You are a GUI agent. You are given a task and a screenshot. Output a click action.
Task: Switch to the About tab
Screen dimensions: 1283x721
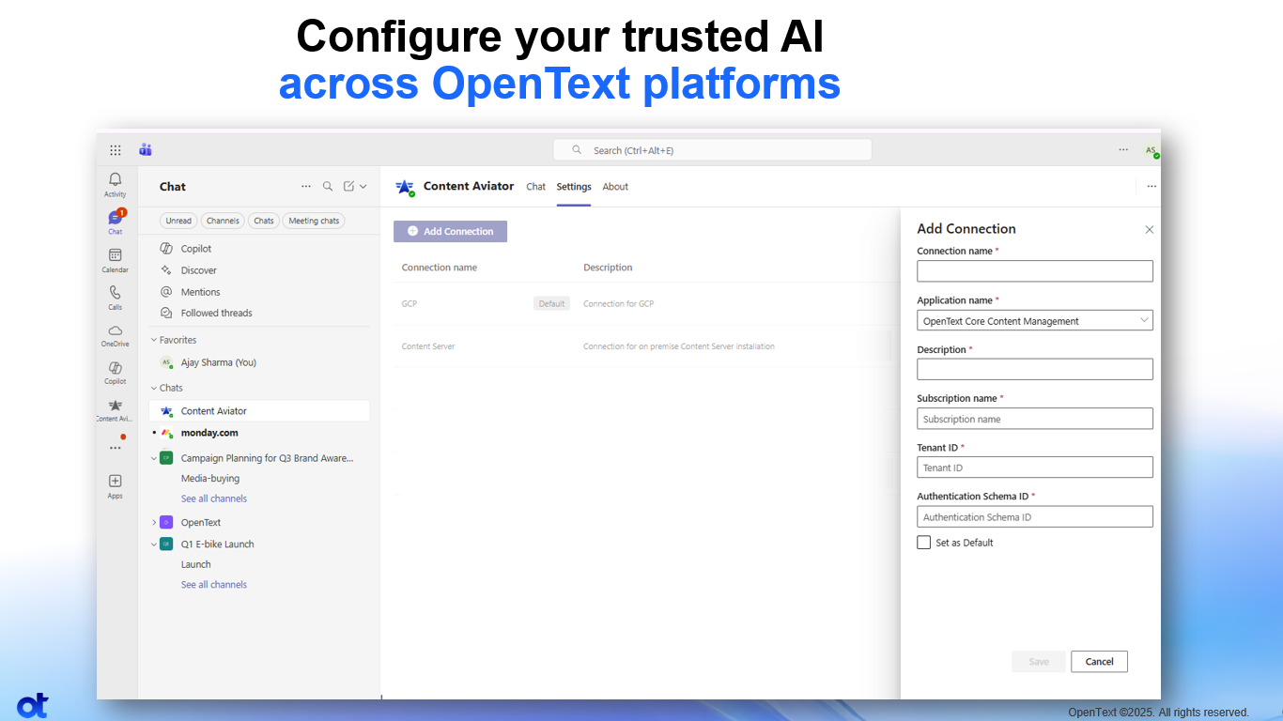click(615, 187)
